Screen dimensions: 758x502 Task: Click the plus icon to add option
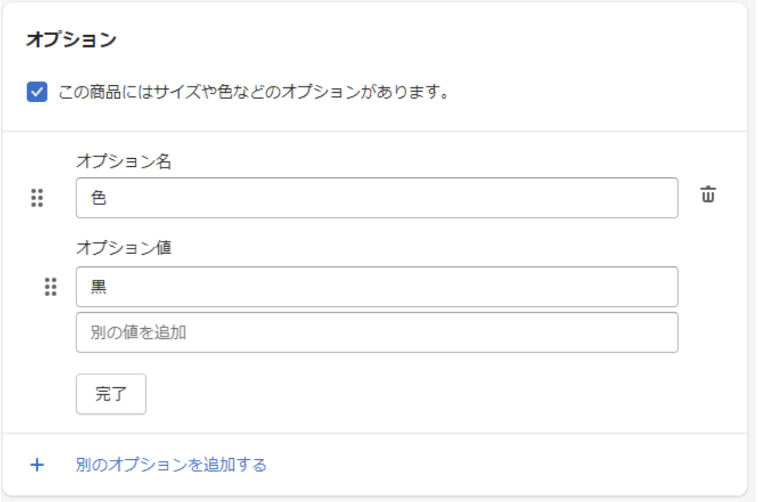click(38, 465)
